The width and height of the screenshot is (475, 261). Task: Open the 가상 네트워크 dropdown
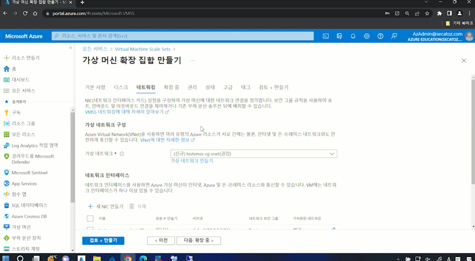(x=254, y=153)
